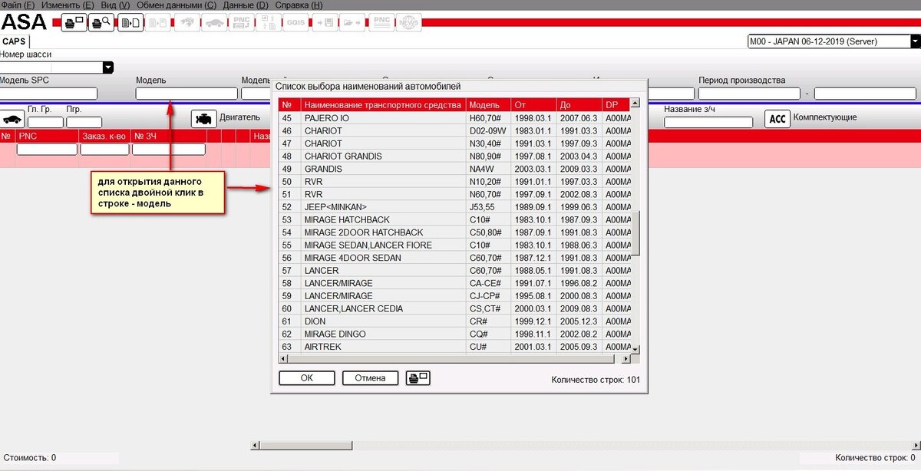Open the Справка menu
The image size is (921, 471).
[298, 5]
